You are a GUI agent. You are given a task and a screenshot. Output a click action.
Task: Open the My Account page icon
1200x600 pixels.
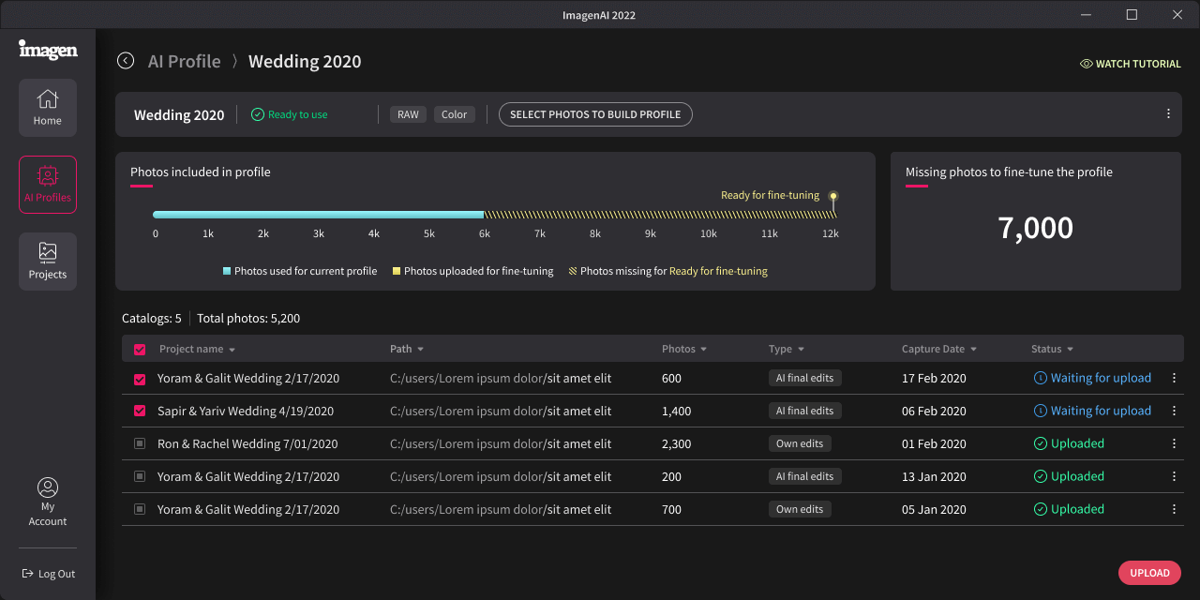pyautogui.click(x=48, y=487)
